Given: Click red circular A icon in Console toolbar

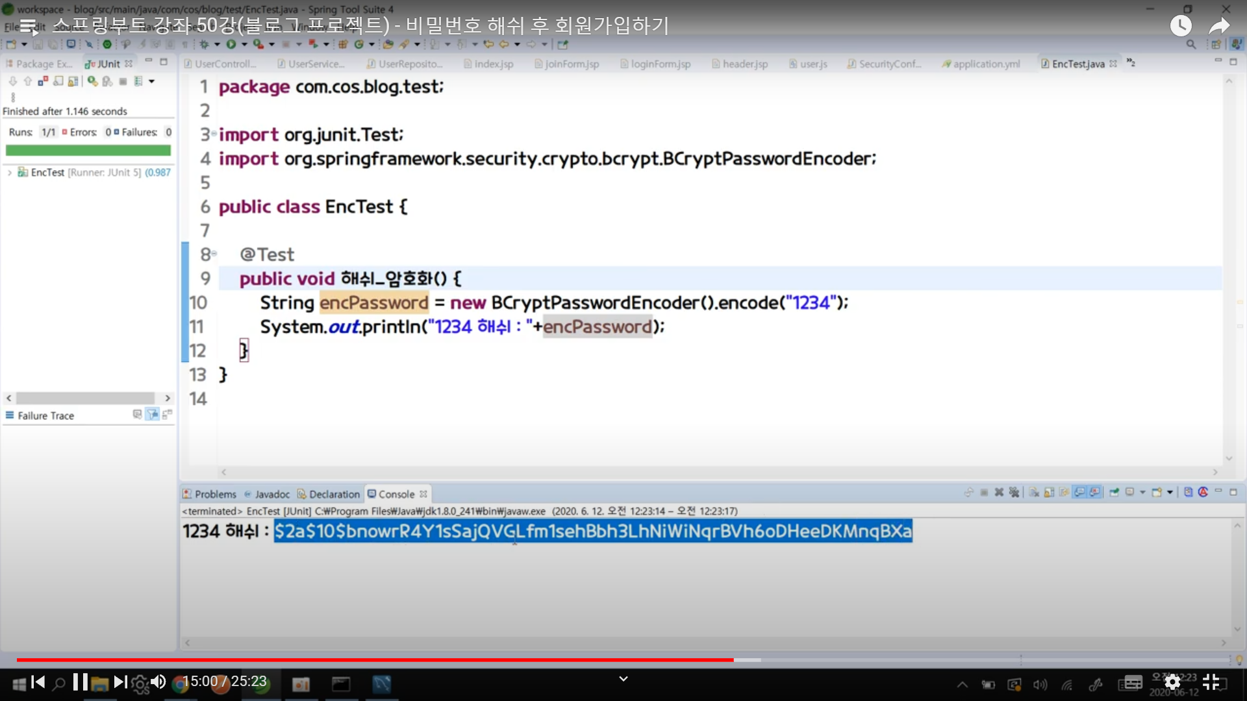Looking at the screenshot, I should [x=1203, y=492].
